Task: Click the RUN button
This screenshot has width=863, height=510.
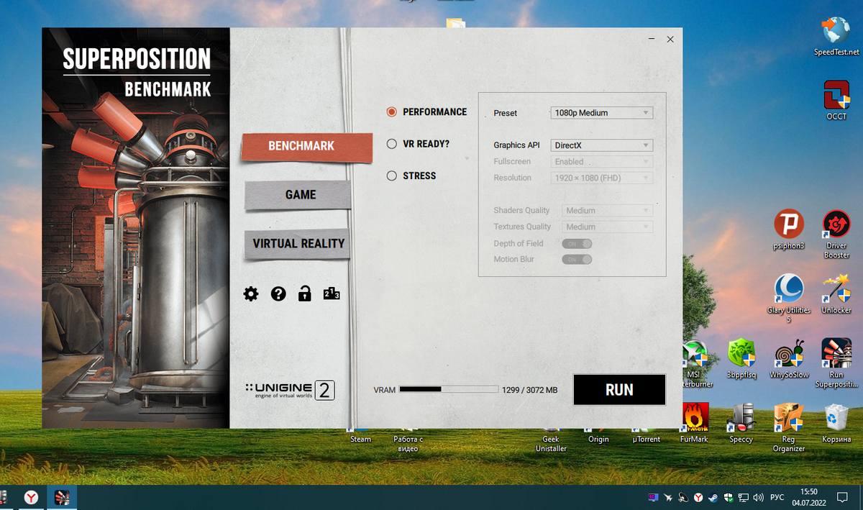Action: pyautogui.click(x=619, y=390)
